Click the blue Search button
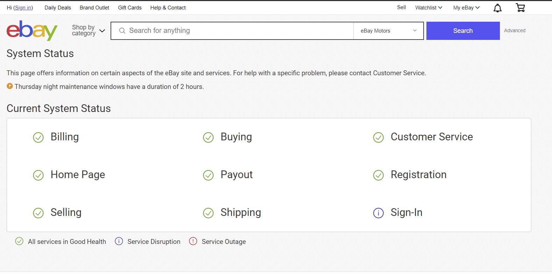Image resolution: width=552 pixels, height=274 pixels. tap(463, 31)
